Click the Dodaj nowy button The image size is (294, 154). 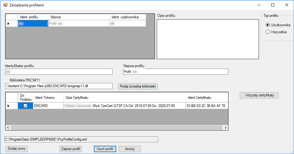[x=17, y=149]
